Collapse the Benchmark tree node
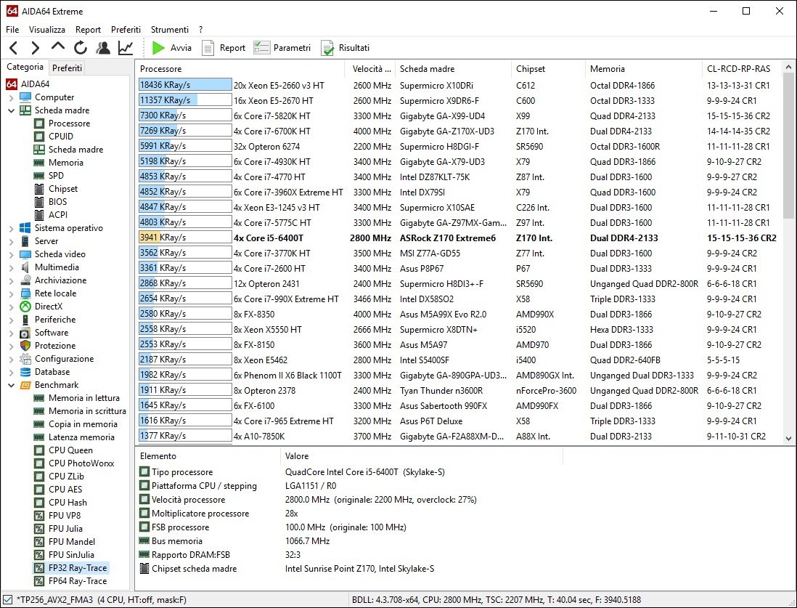This screenshot has width=797, height=608. [x=12, y=385]
